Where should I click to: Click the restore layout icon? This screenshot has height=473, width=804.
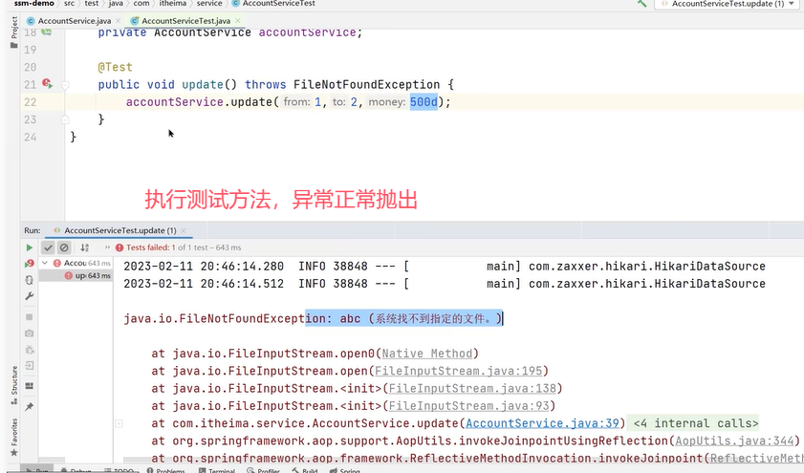click(x=30, y=386)
